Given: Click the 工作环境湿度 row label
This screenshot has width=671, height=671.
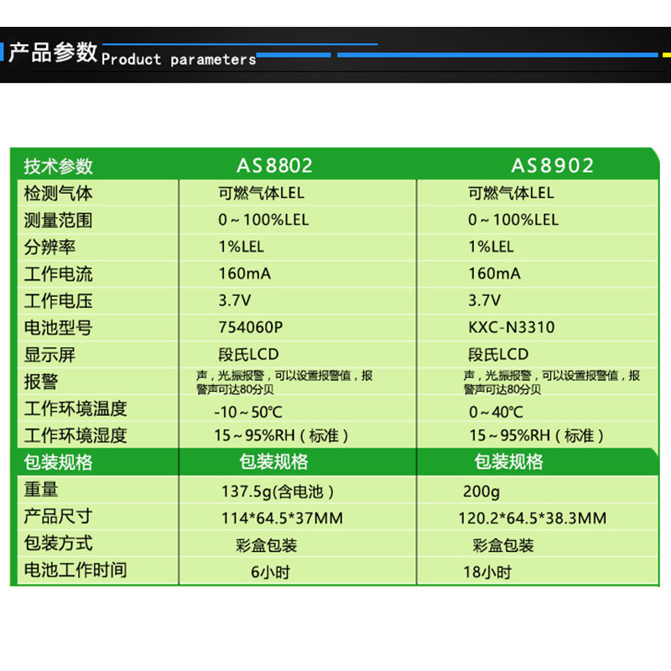Looking at the screenshot, I should [75, 435].
